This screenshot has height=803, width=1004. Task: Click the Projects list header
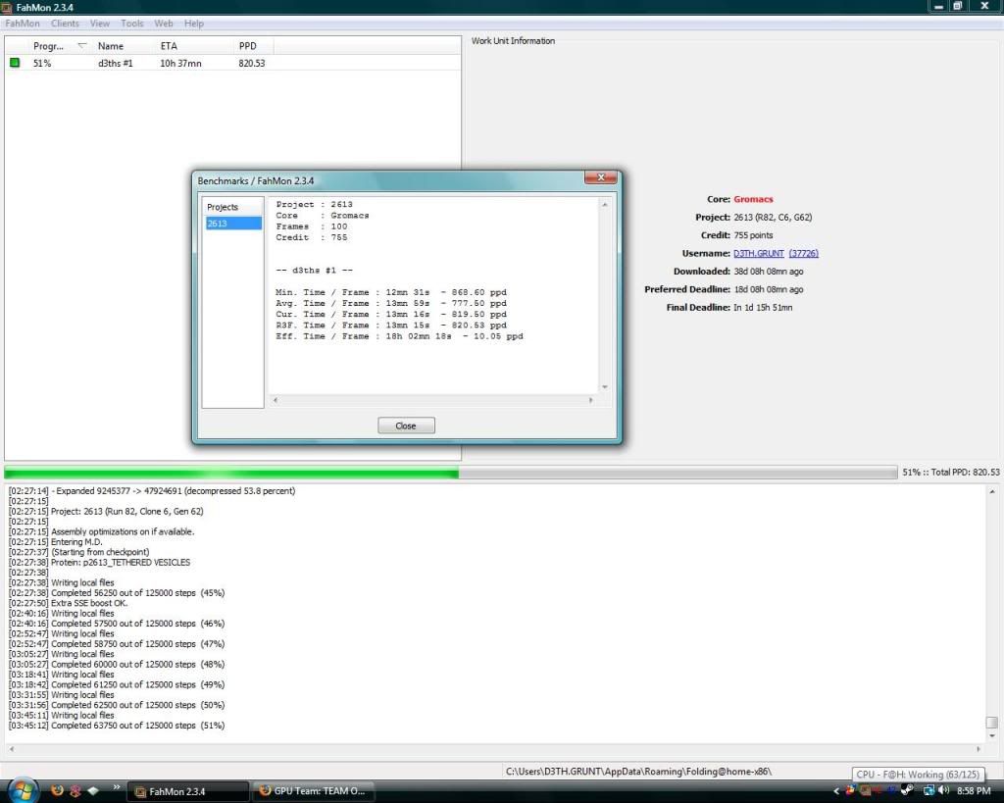click(233, 207)
